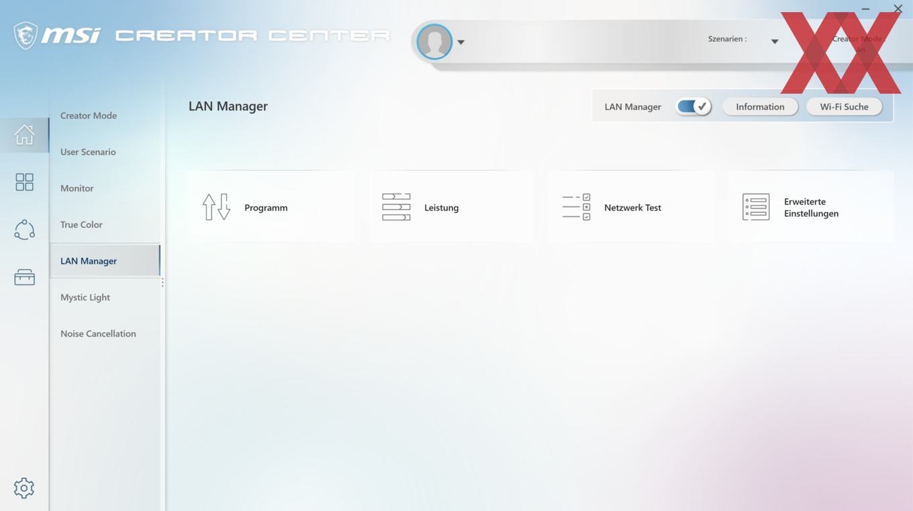Select Creator Mode in the side menu

(89, 115)
